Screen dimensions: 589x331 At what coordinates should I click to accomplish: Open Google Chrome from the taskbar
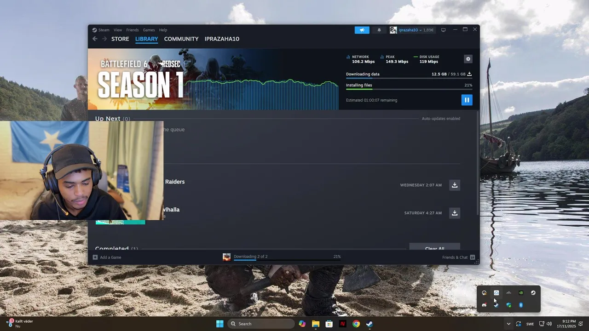[x=356, y=324]
